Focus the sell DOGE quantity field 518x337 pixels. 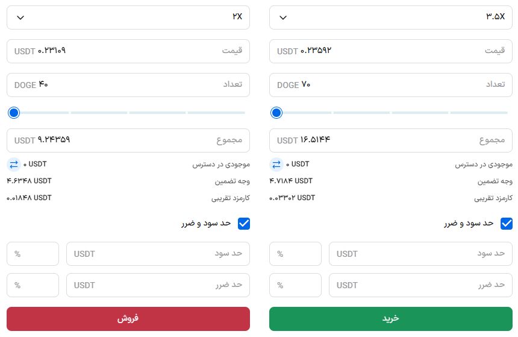(x=128, y=85)
